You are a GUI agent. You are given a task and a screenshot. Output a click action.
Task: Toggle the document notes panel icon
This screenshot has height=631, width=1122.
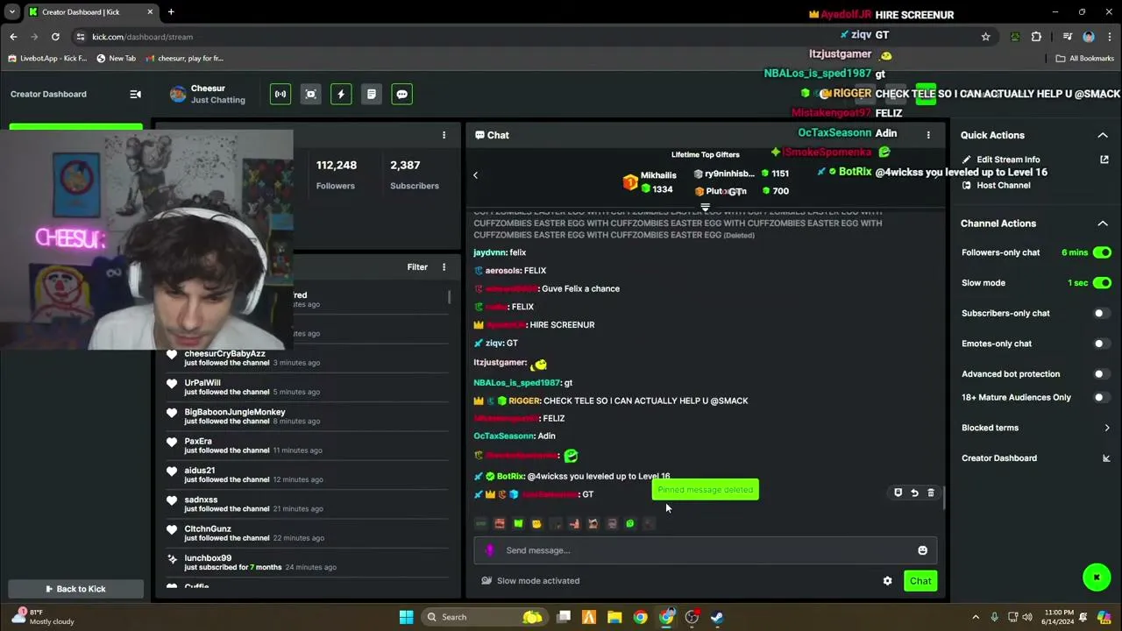[372, 94]
